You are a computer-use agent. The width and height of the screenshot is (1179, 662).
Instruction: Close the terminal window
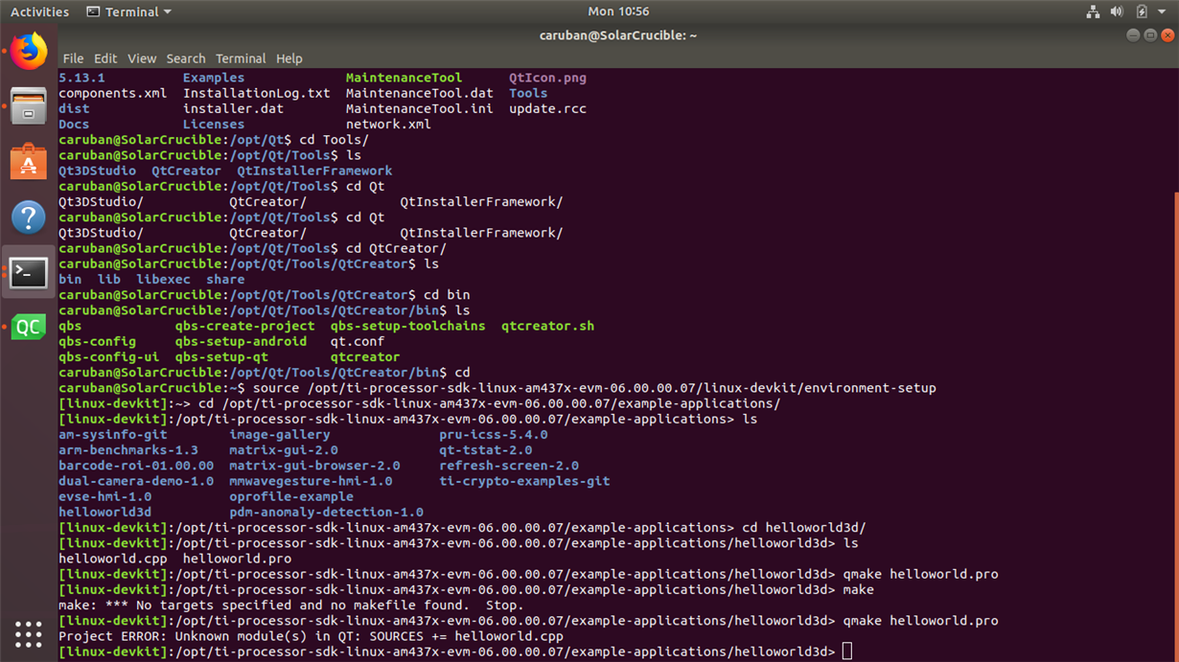point(1167,35)
